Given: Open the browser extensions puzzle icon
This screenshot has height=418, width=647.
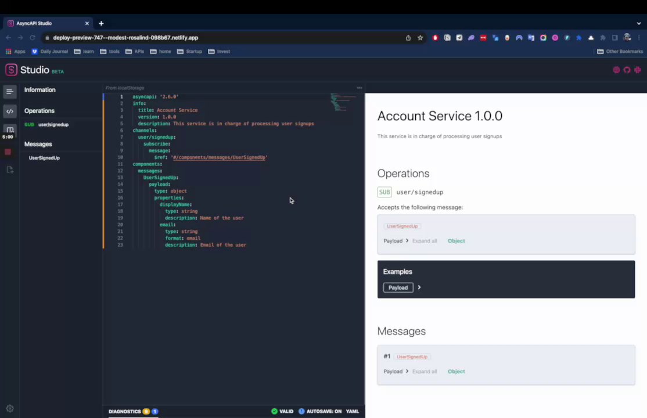Looking at the screenshot, I should pyautogui.click(x=603, y=38).
